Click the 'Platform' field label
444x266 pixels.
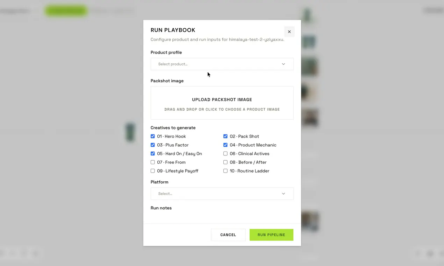[x=159, y=182]
